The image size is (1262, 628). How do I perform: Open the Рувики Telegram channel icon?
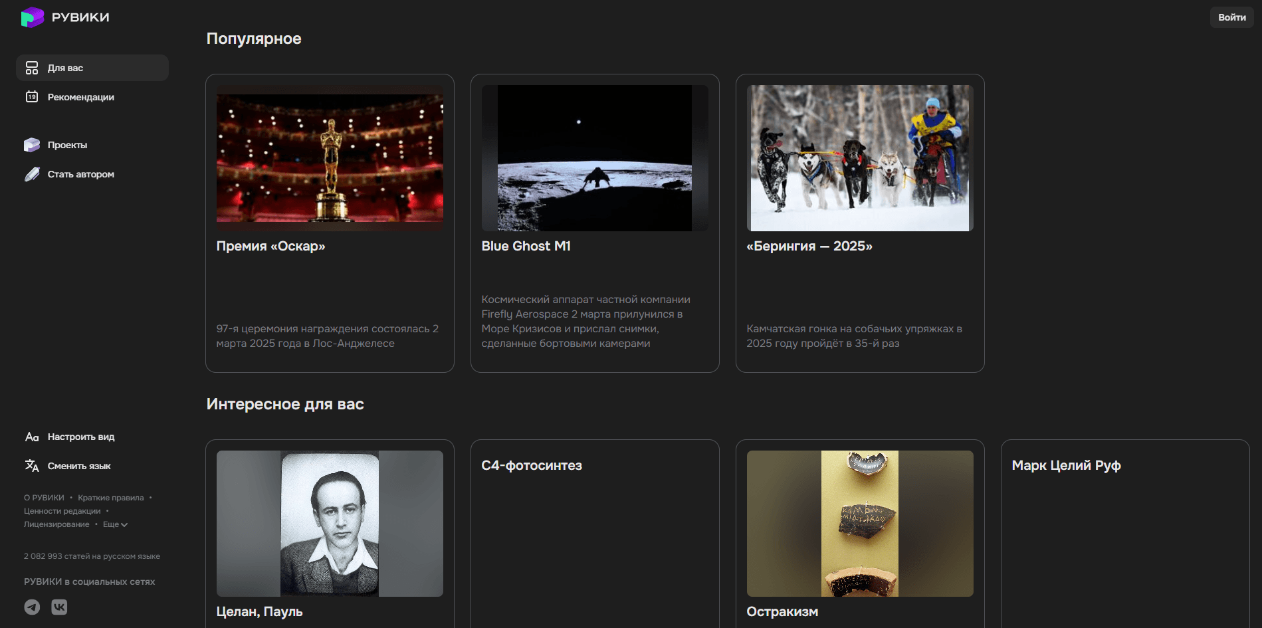tap(32, 607)
